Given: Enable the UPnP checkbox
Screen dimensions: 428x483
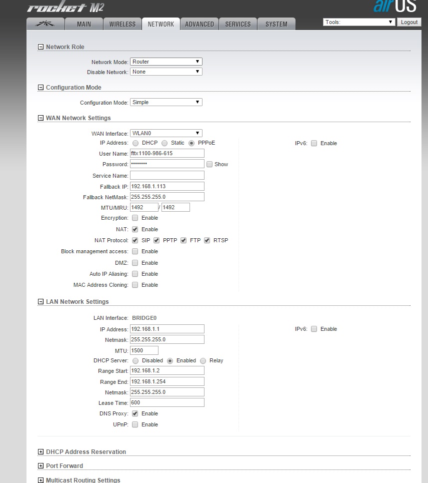Looking at the screenshot, I should (x=135, y=424).
